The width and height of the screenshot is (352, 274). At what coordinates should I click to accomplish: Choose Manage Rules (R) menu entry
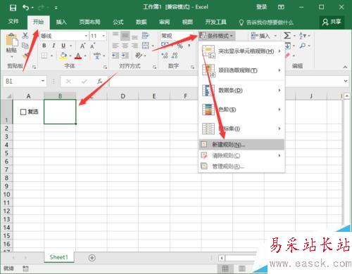click(x=241, y=167)
